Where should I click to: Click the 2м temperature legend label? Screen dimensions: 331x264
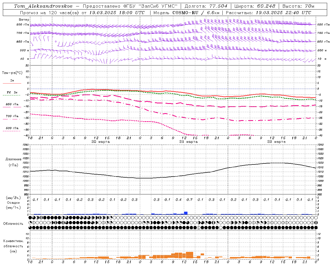coord(12,80)
